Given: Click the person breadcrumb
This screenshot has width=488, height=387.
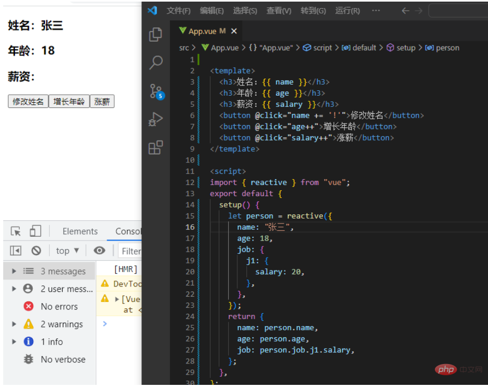Looking at the screenshot, I should [x=442, y=48].
